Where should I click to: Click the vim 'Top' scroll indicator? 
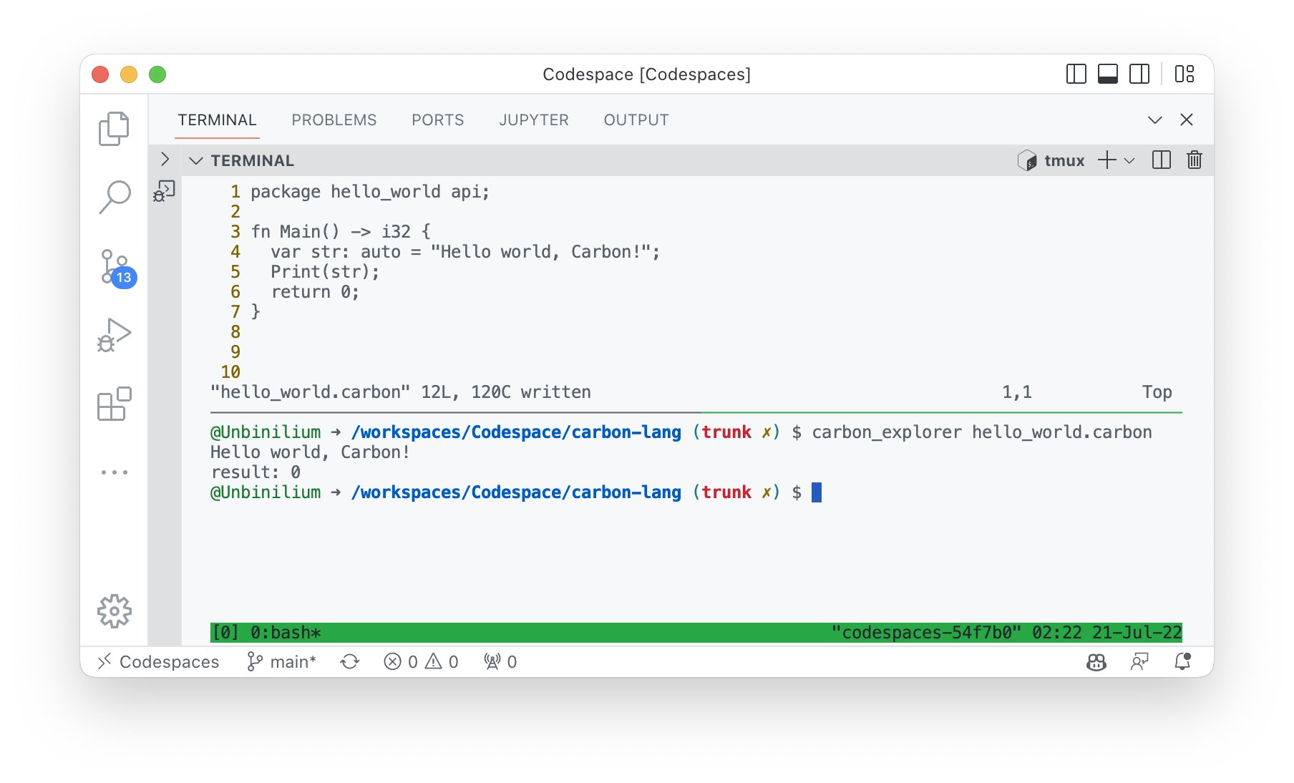coord(1157,392)
